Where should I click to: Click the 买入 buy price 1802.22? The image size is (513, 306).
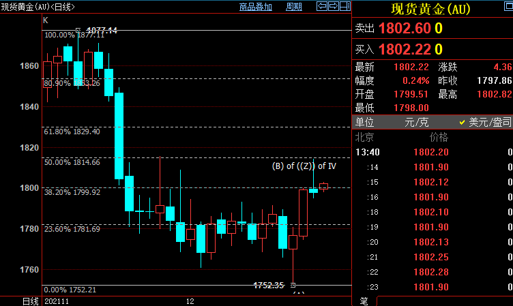coord(404,49)
